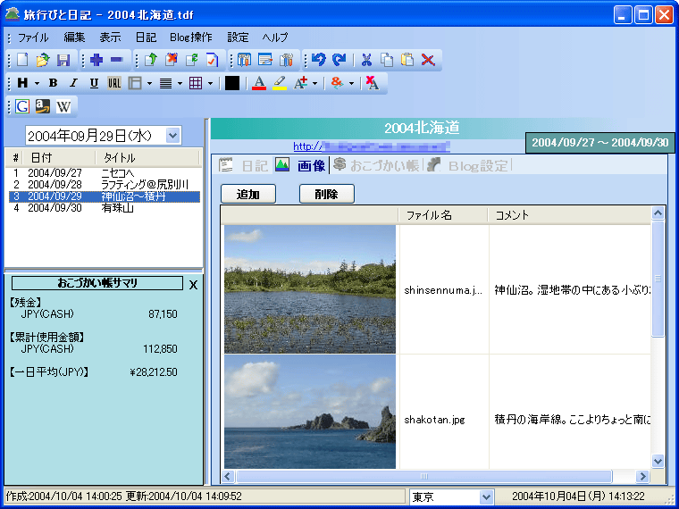Click the Save floppy disk icon

(x=63, y=60)
